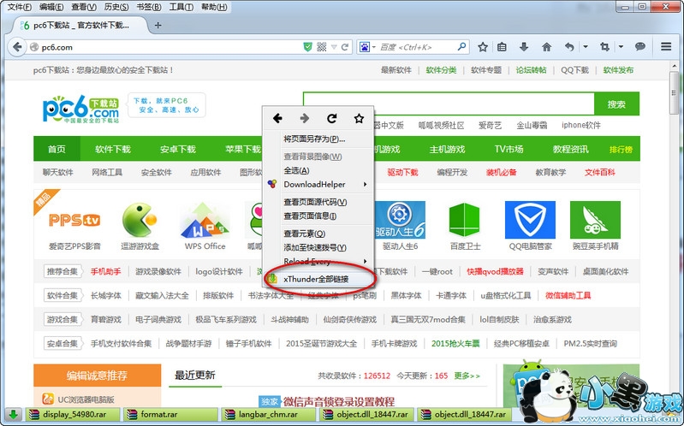
Task: Click the search magnifier icon in Baidu box
Action: [461, 46]
